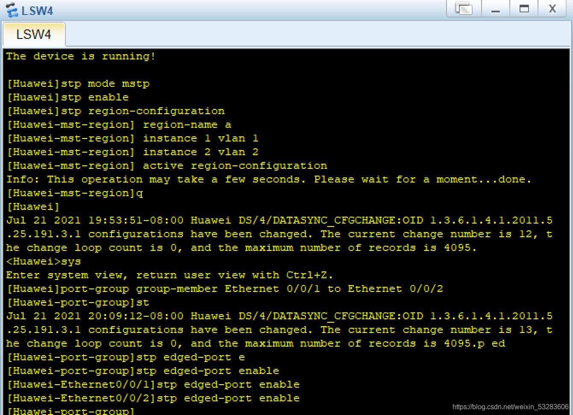
Task: Click the 'stp mode mstp' command line
Action: pyautogui.click(x=78, y=84)
